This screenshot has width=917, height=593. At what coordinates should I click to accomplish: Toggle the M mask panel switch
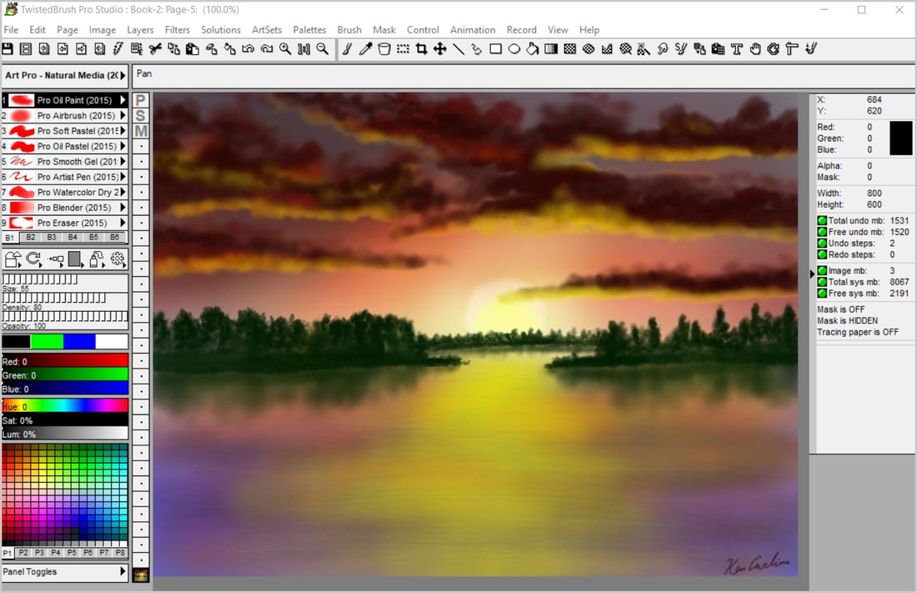[140, 130]
